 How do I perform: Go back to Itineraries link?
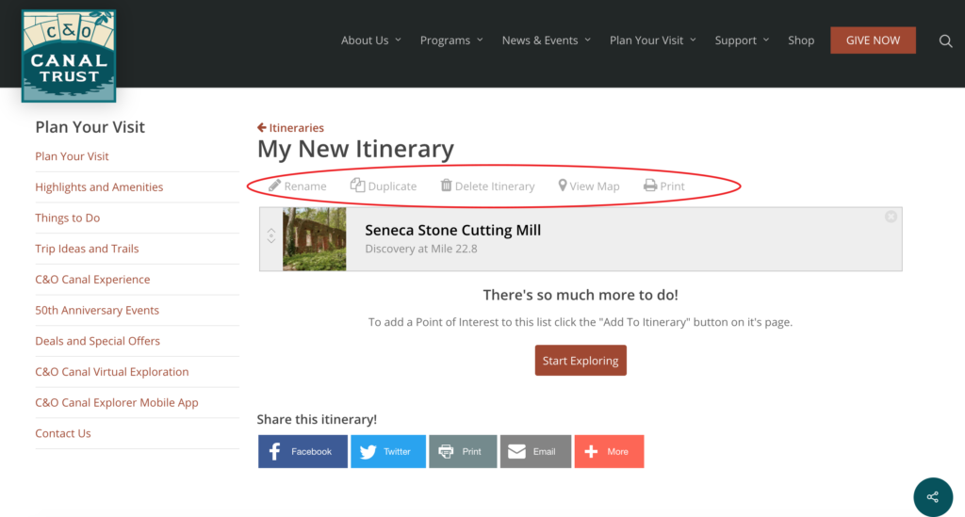[x=290, y=128]
